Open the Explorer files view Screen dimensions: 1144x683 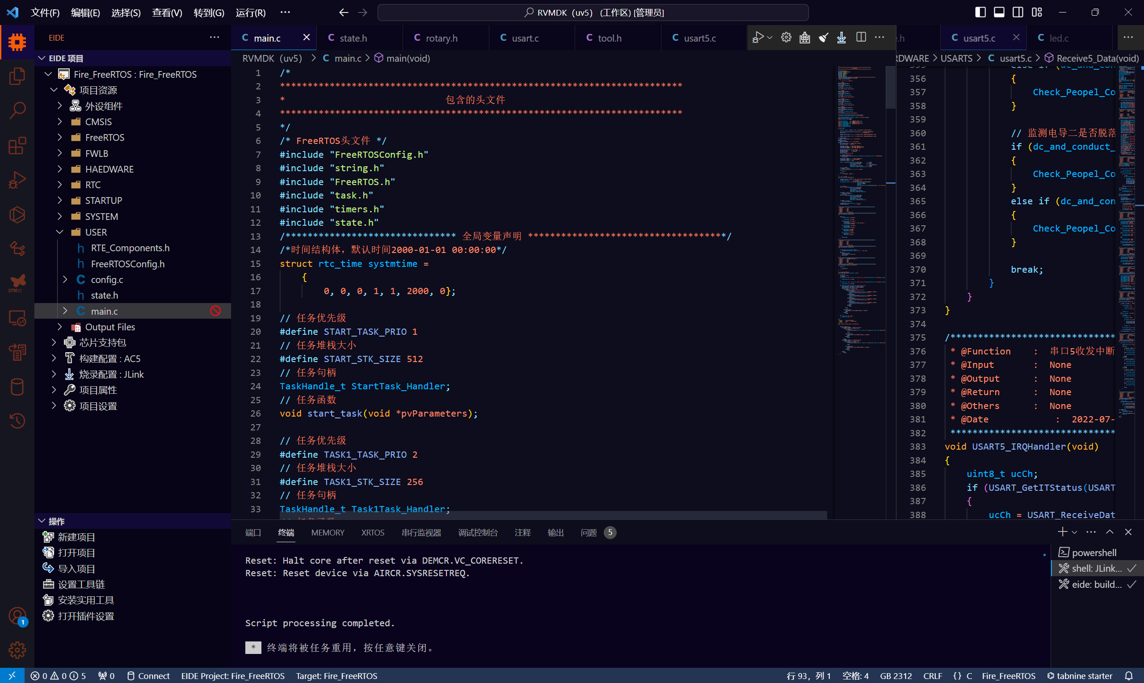pyautogui.click(x=17, y=76)
